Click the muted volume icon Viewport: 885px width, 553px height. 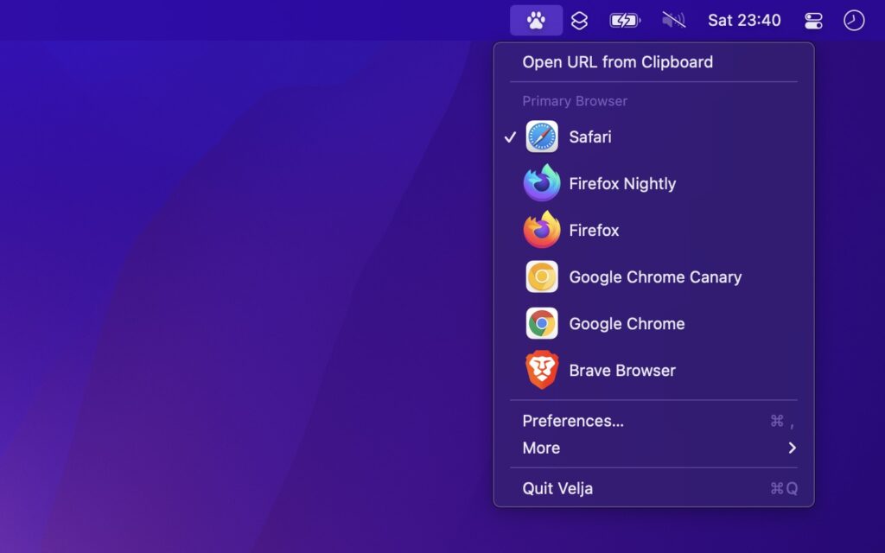(673, 21)
